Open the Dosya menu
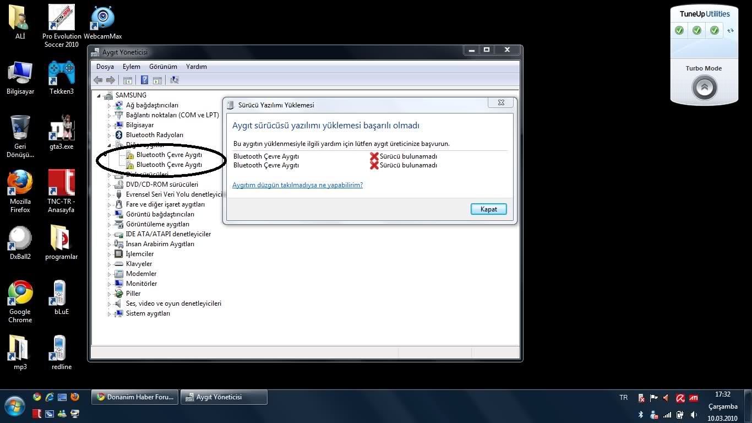This screenshot has height=423, width=752. point(105,67)
